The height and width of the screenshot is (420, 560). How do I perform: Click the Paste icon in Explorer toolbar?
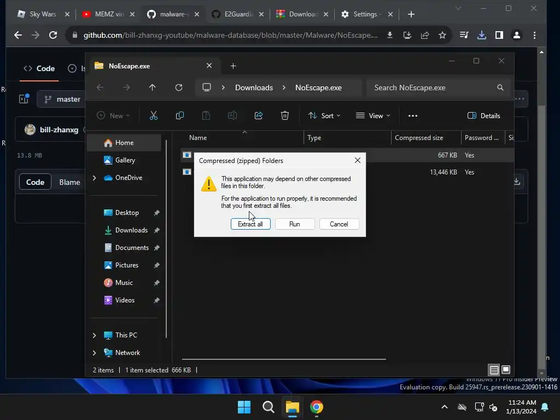pos(206,115)
